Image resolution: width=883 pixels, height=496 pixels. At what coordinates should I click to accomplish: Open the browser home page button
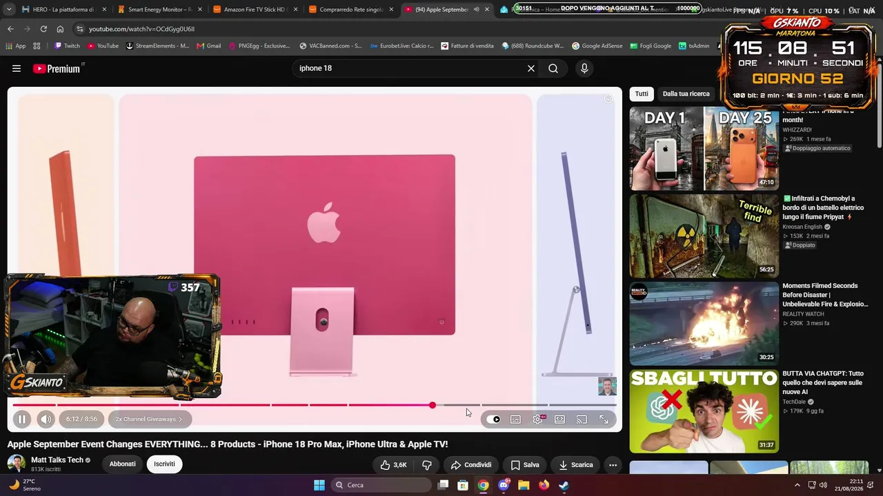click(x=60, y=29)
